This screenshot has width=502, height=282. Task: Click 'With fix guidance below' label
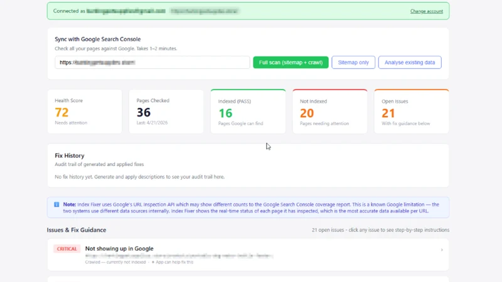pos(405,123)
